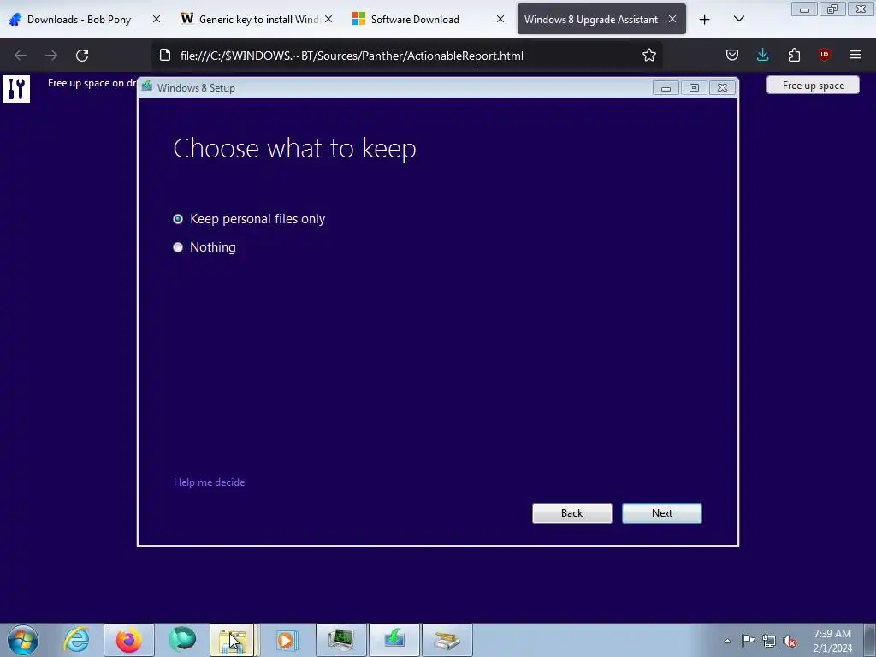The width and height of the screenshot is (876, 657).
Task: Click the Show desktop strip
Action: click(x=870, y=641)
